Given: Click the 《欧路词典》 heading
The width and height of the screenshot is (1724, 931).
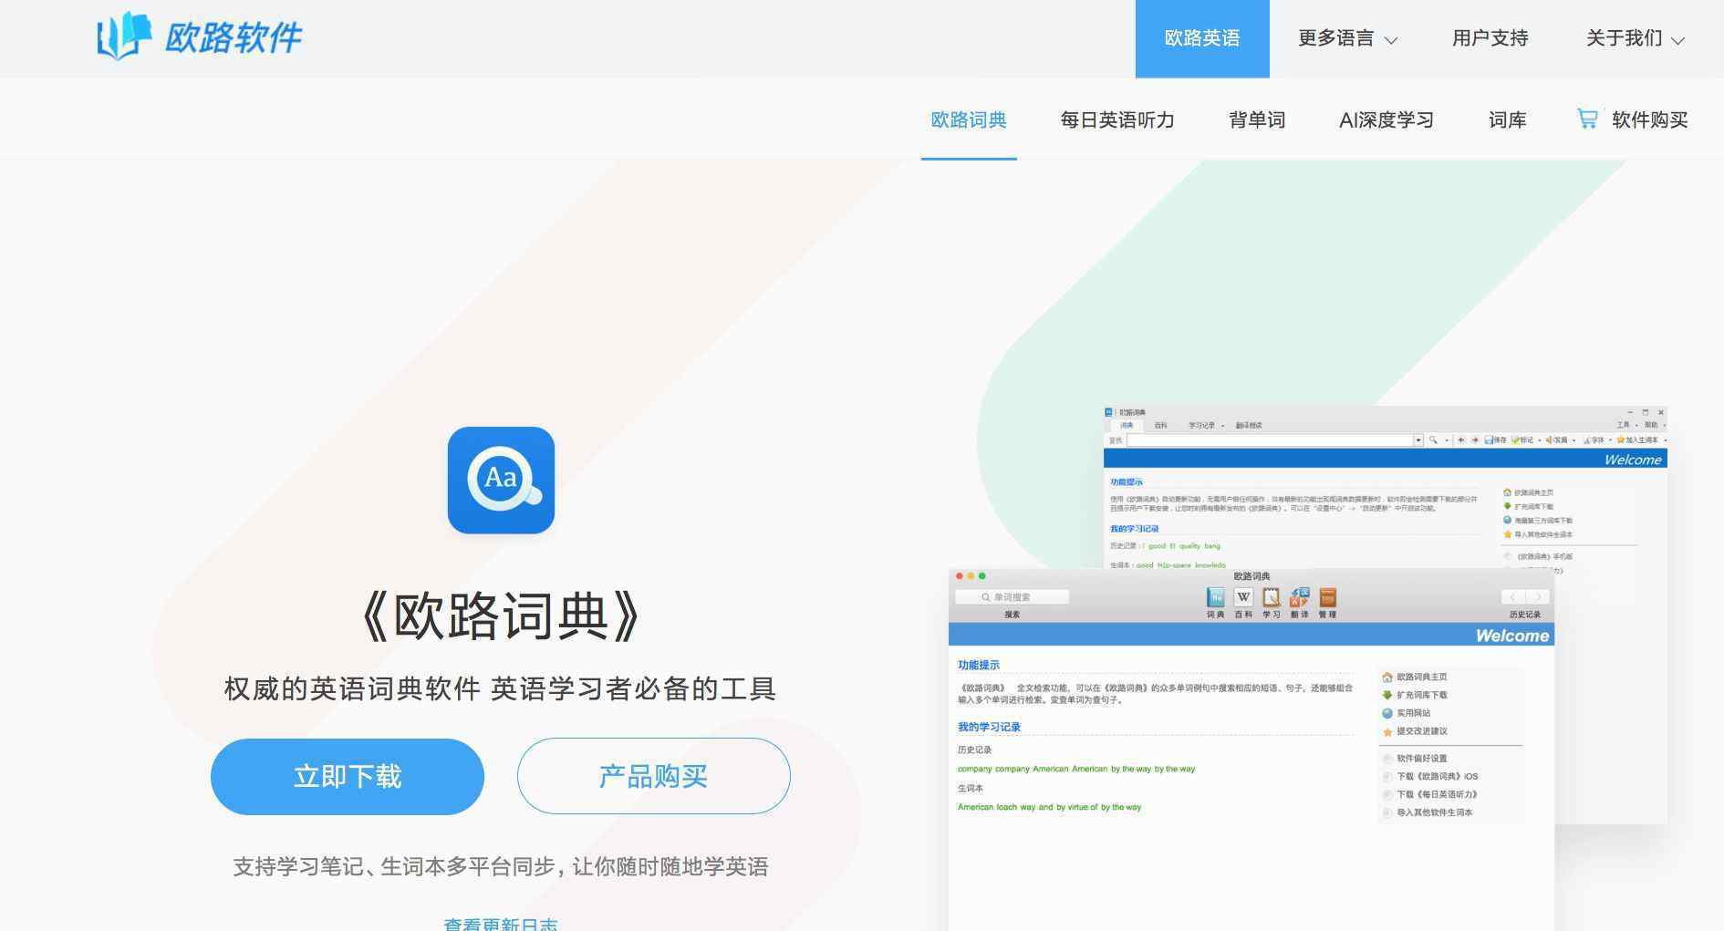Looking at the screenshot, I should (x=501, y=617).
